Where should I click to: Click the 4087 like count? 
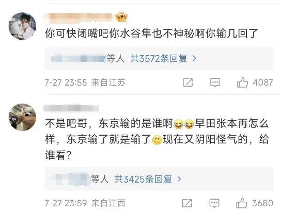[263, 83]
